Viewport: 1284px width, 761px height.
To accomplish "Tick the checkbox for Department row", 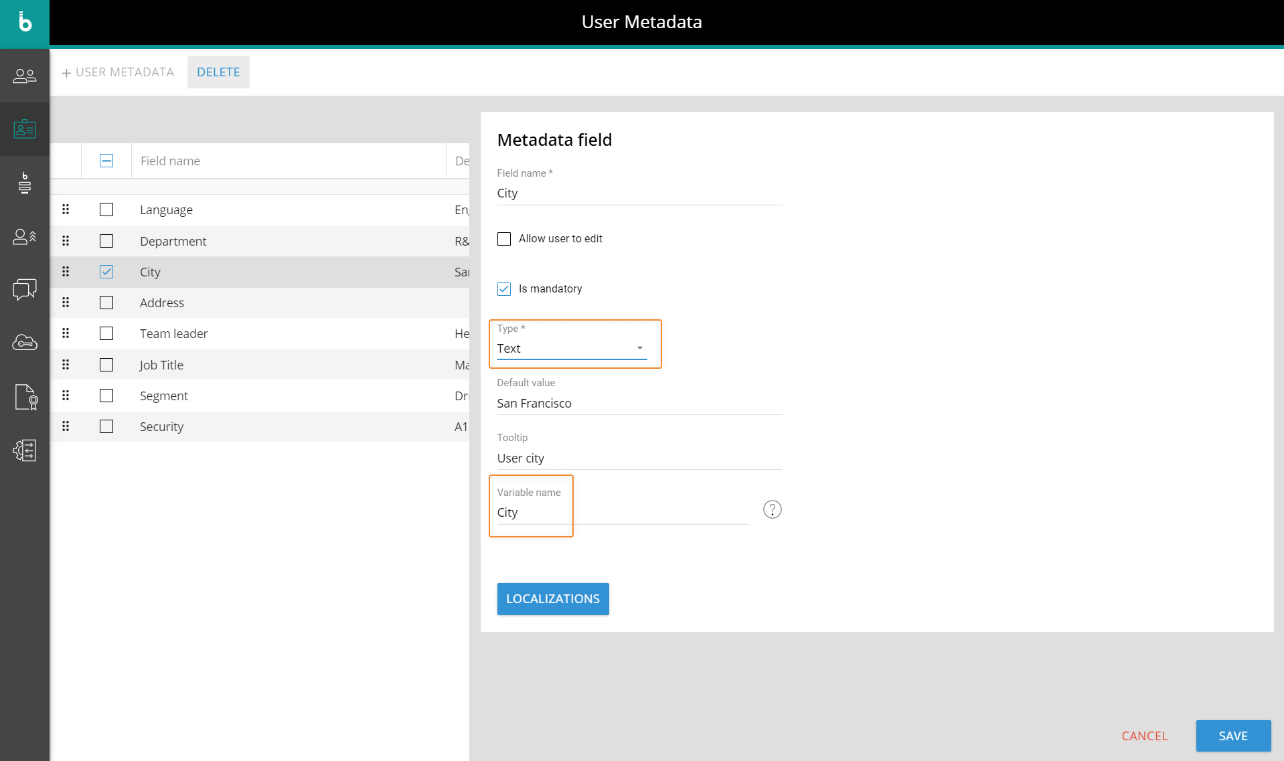I will coord(106,241).
